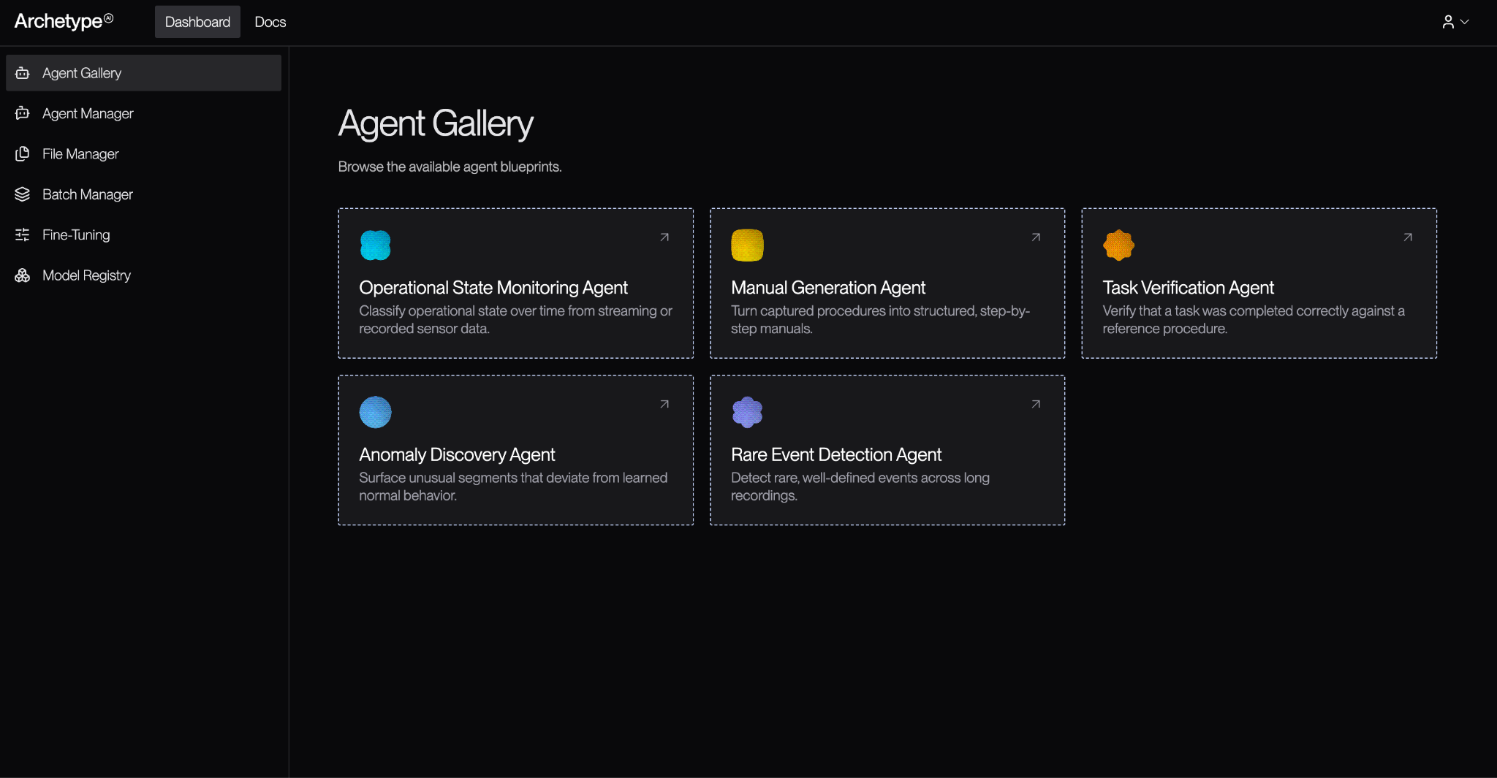1497x778 pixels.
Task: Click the File Manager documents icon
Action: pos(23,154)
